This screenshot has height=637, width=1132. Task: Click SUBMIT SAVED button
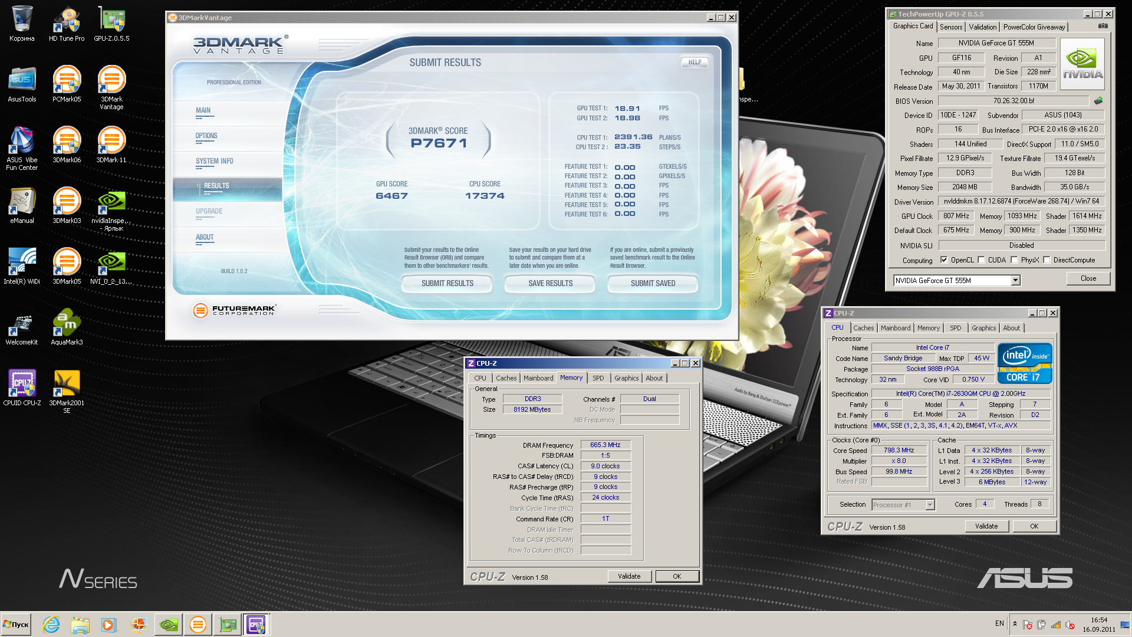tap(653, 284)
